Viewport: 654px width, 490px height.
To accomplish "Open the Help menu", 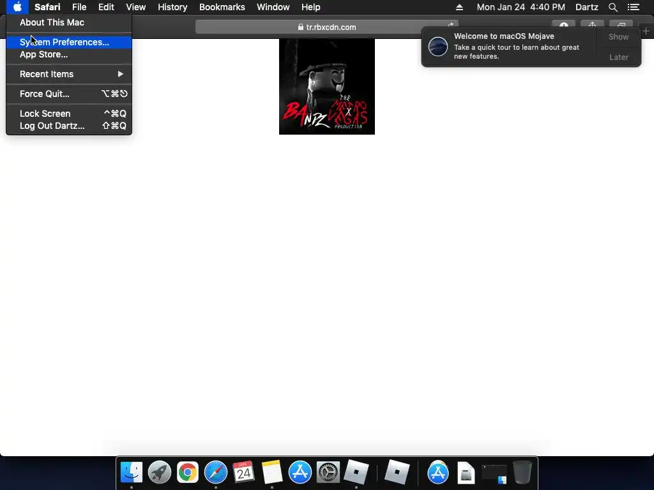I will [x=311, y=7].
